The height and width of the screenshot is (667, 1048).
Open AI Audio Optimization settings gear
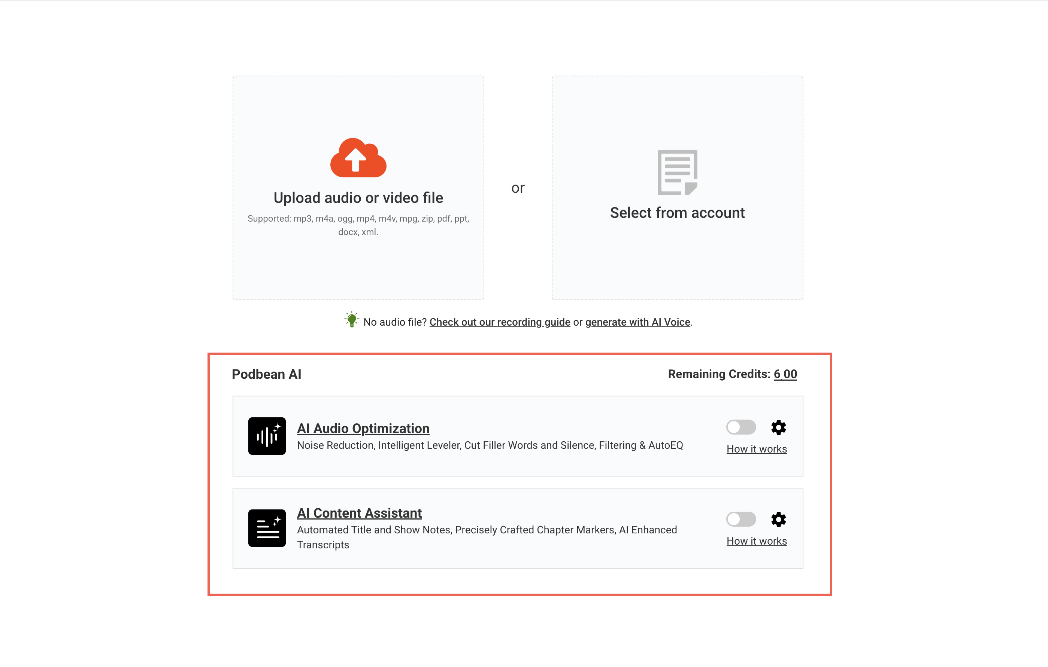(778, 427)
